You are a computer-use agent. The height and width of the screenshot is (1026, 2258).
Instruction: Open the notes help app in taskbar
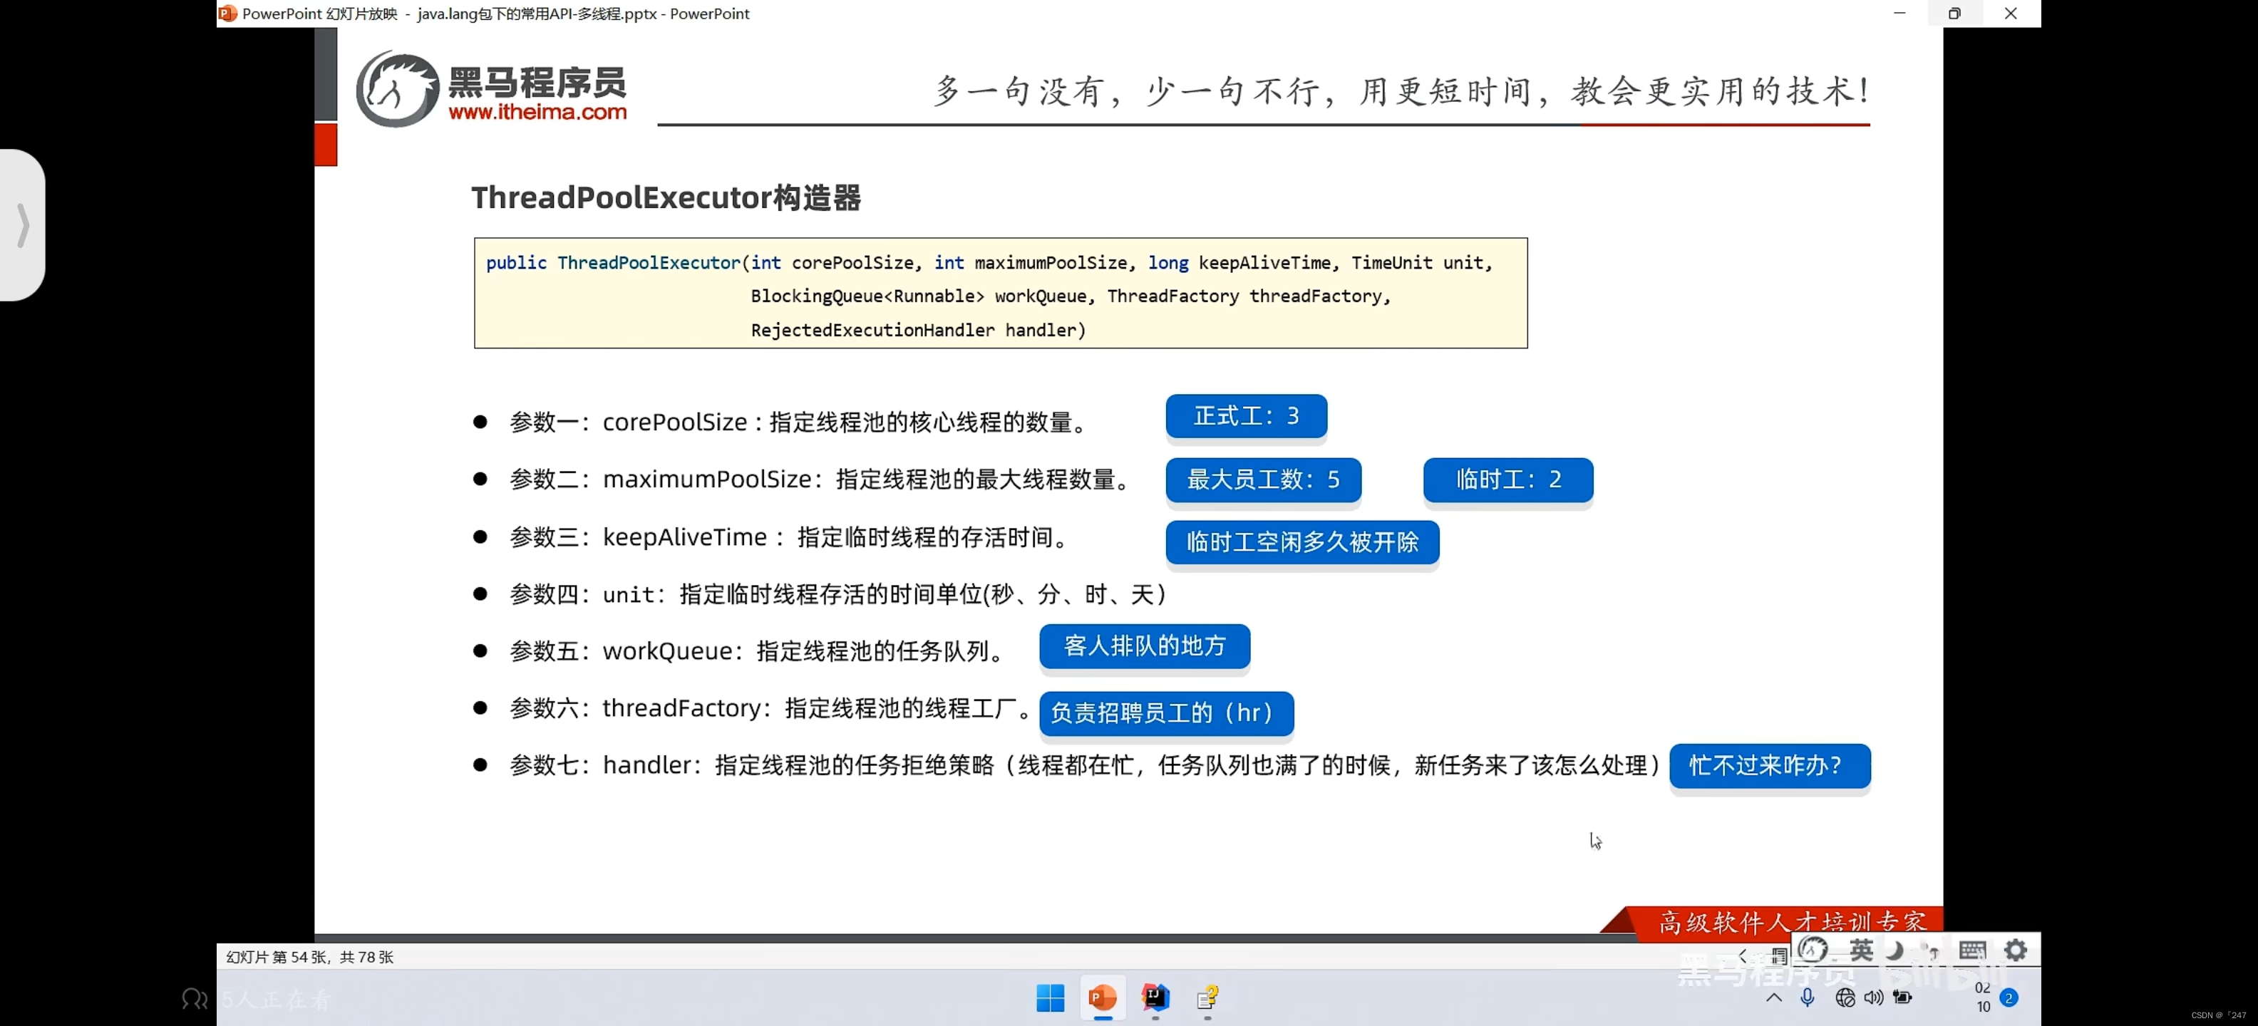coord(1208,997)
